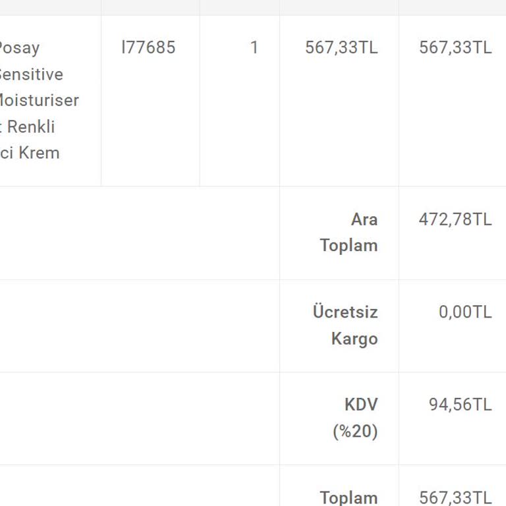Click Renkli in the product name
Screen dimensions: 506x506
click(31, 126)
